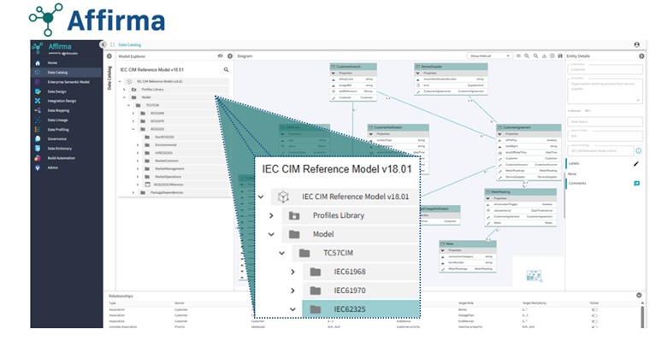
Task: Click the fullscreen icon beside breadcrumb
Action: coord(112,44)
